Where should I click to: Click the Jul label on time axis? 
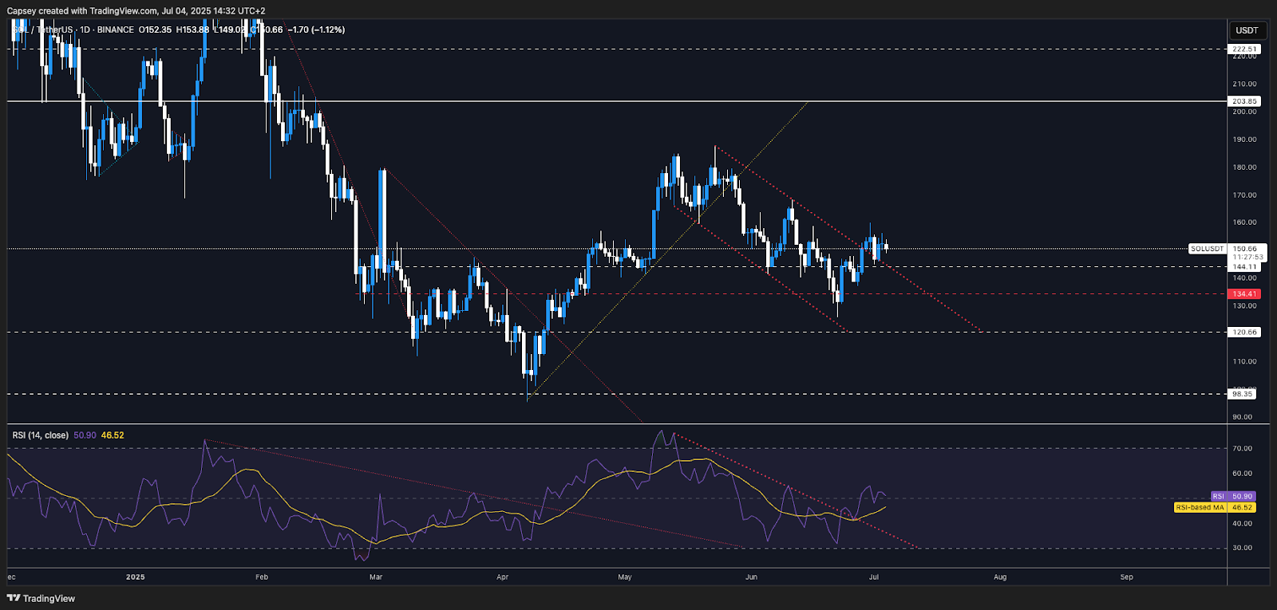pyautogui.click(x=874, y=577)
